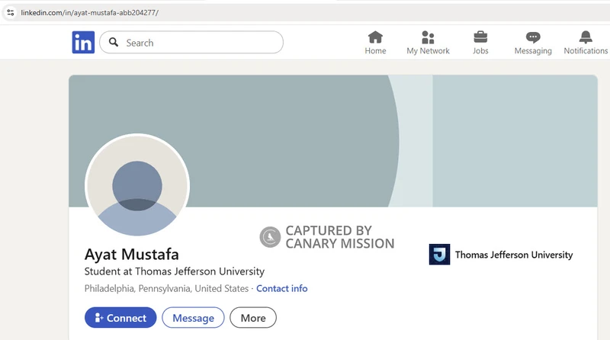Select the Home menu label

point(375,50)
